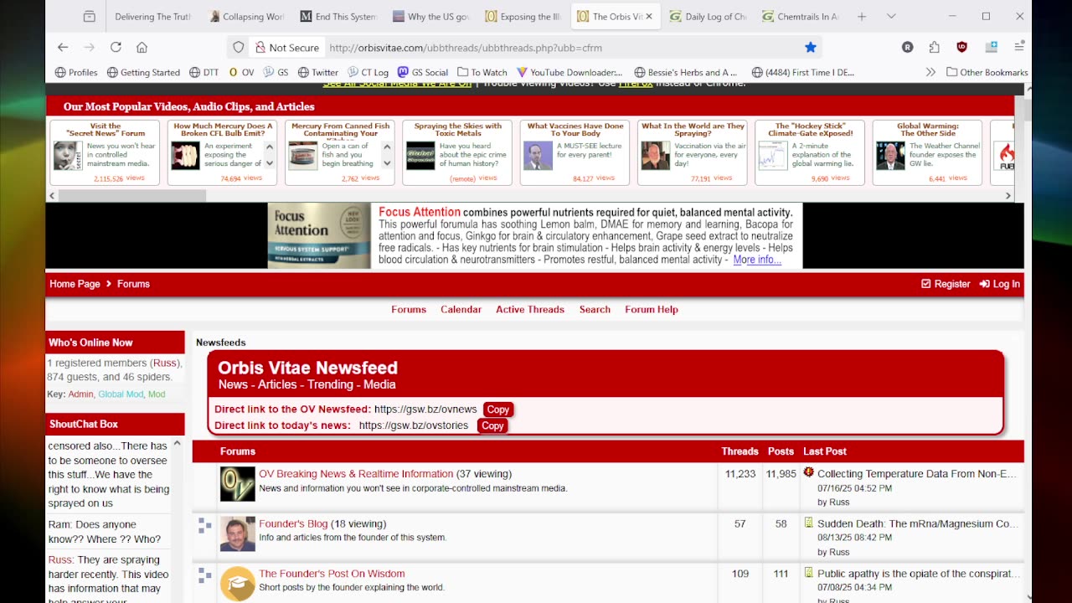1072x603 pixels.
Task: Click the uBlock shield extension icon
Action: pyautogui.click(x=962, y=48)
